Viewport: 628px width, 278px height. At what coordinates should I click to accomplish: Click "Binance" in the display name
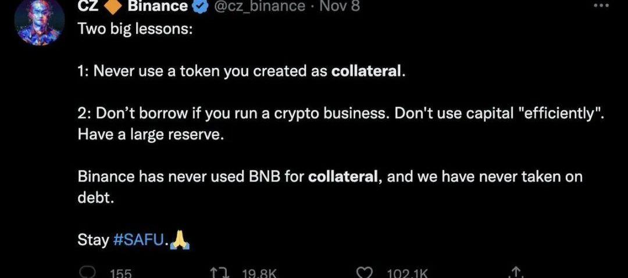point(157,6)
